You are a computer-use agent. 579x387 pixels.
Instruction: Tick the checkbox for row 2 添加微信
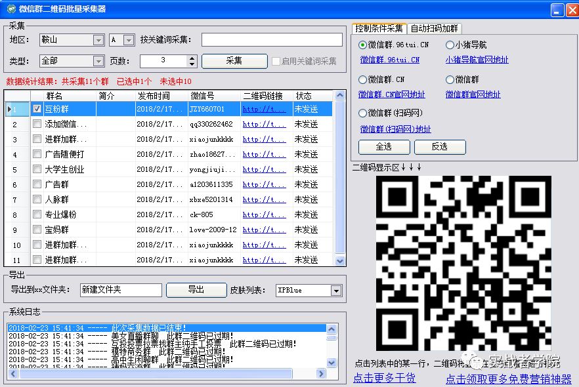(37, 124)
